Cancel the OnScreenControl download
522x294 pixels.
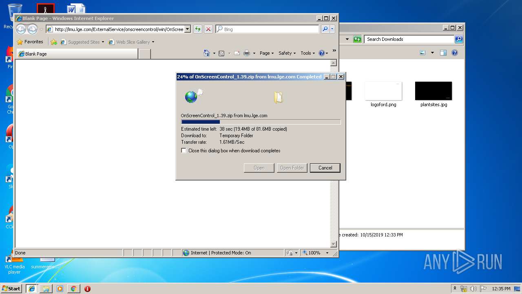tap(325, 168)
